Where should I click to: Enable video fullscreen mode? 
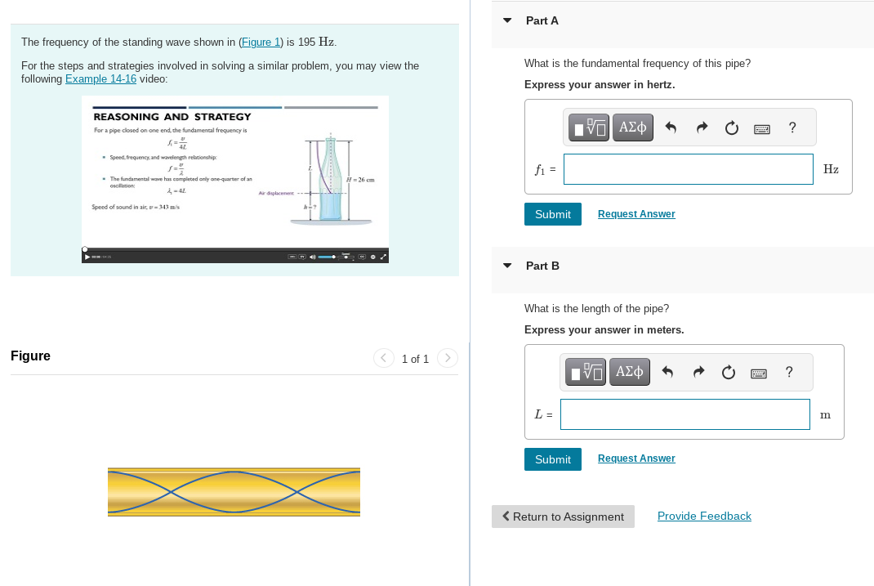pyautogui.click(x=383, y=257)
